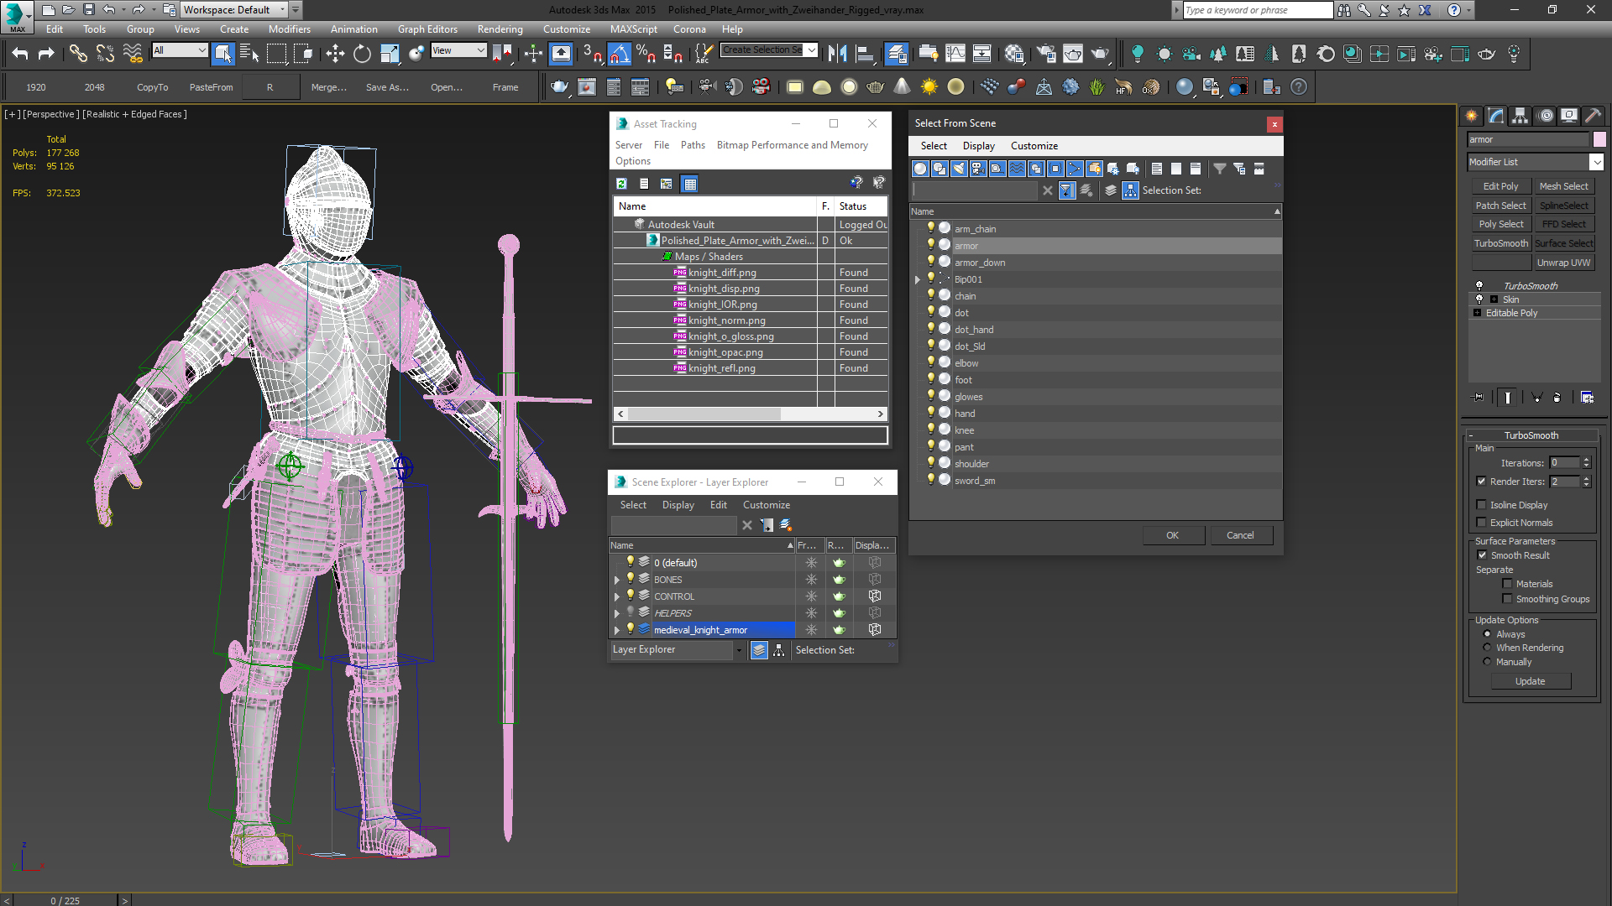
Task: Open the Hierarchy command panel tab
Action: pos(1520,116)
